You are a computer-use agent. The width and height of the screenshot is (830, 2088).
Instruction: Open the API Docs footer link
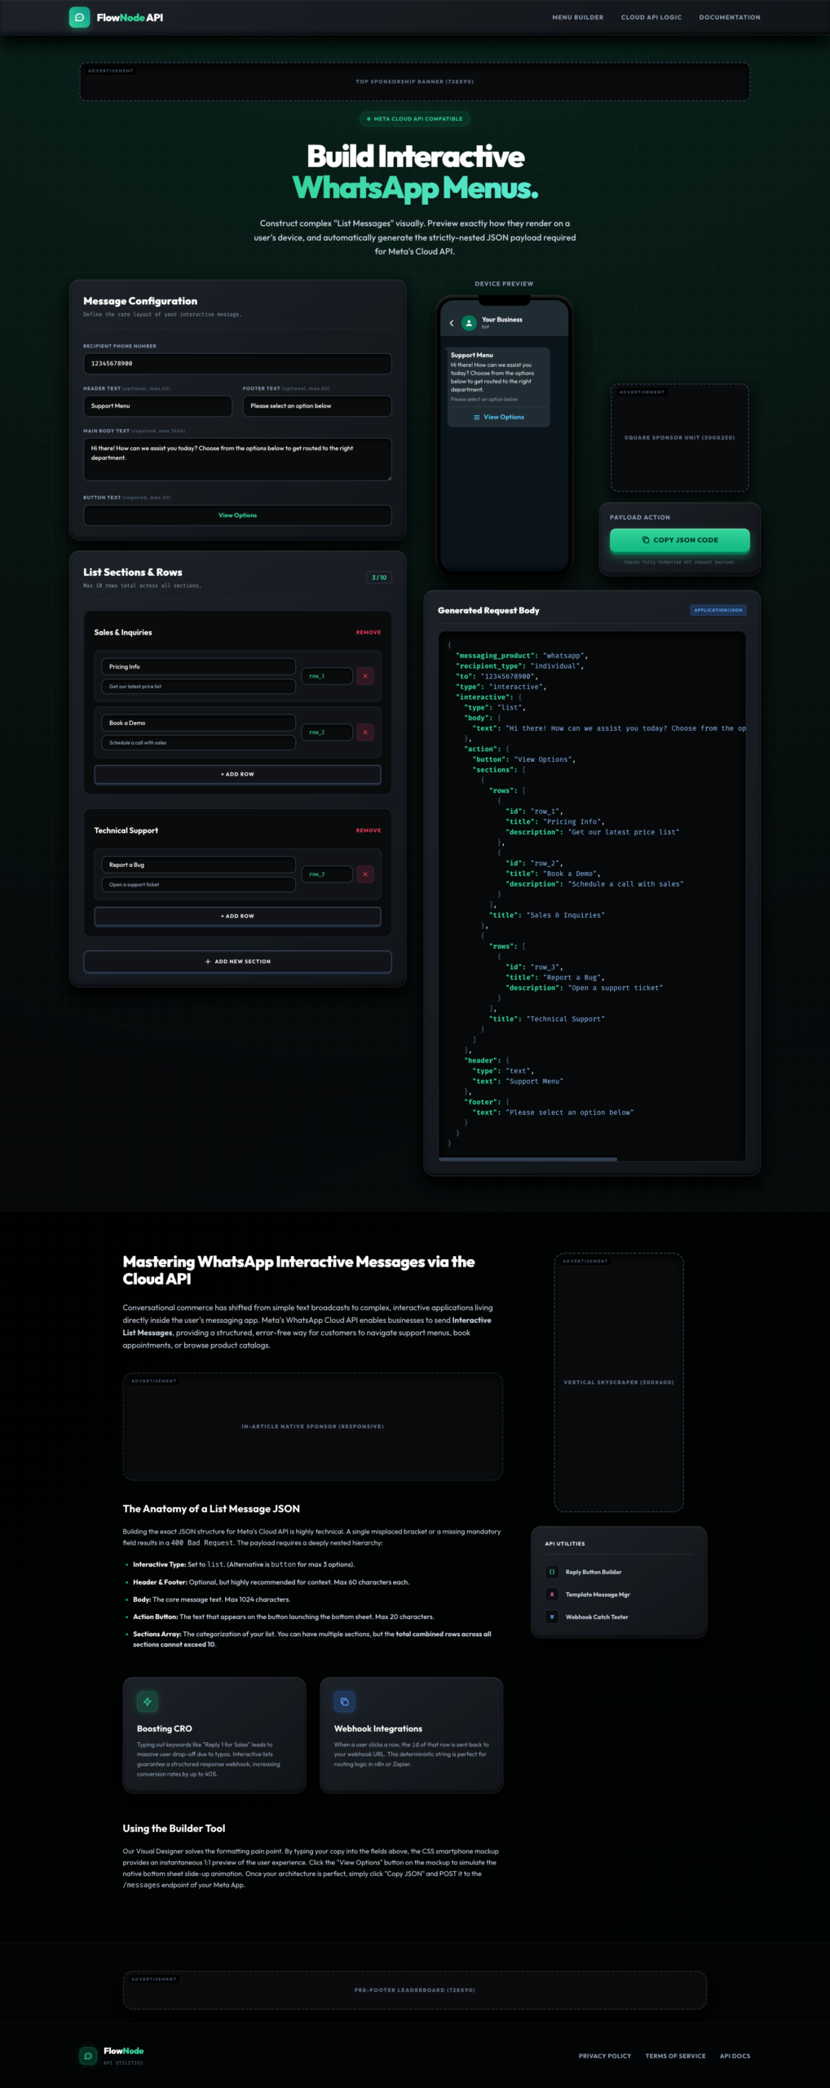[735, 2056]
